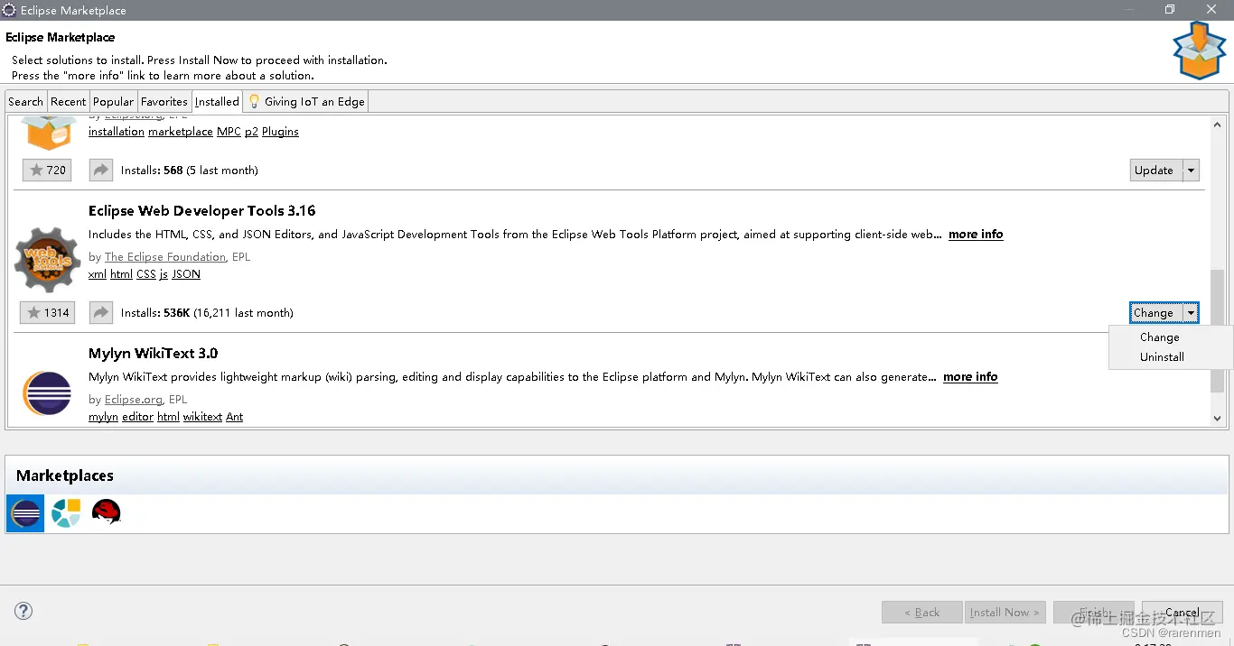Click the Plugins tag link
Screen dimensions: 1234x646
pyautogui.click(x=280, y=132)
